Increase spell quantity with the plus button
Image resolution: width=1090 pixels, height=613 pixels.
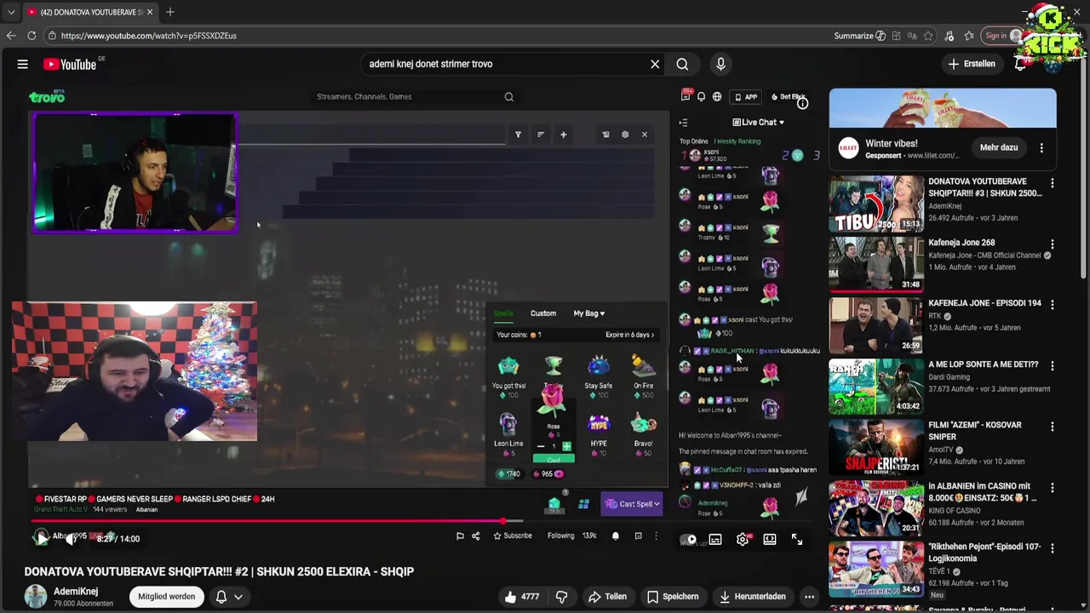pos(566,446)
